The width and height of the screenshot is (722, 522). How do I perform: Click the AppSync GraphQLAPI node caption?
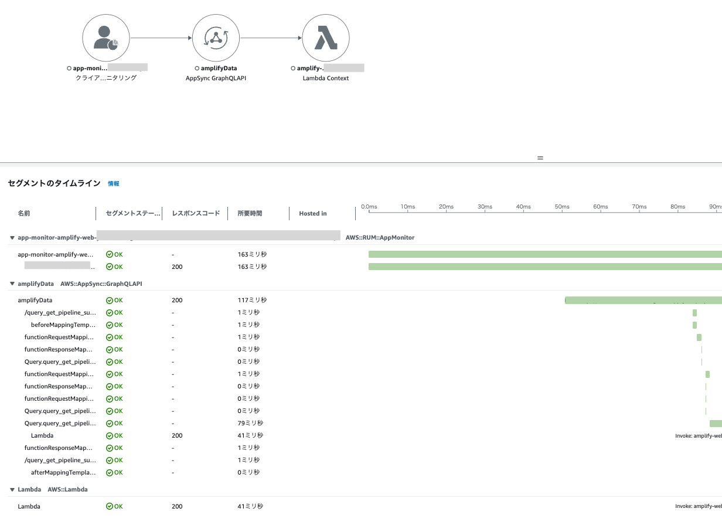[216, 78]
